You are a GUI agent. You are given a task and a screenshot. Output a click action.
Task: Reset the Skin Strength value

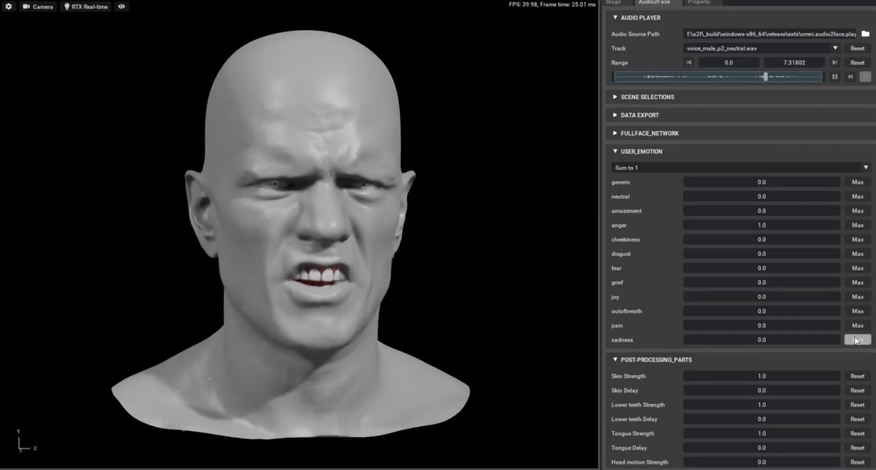[x=857, y=376]
